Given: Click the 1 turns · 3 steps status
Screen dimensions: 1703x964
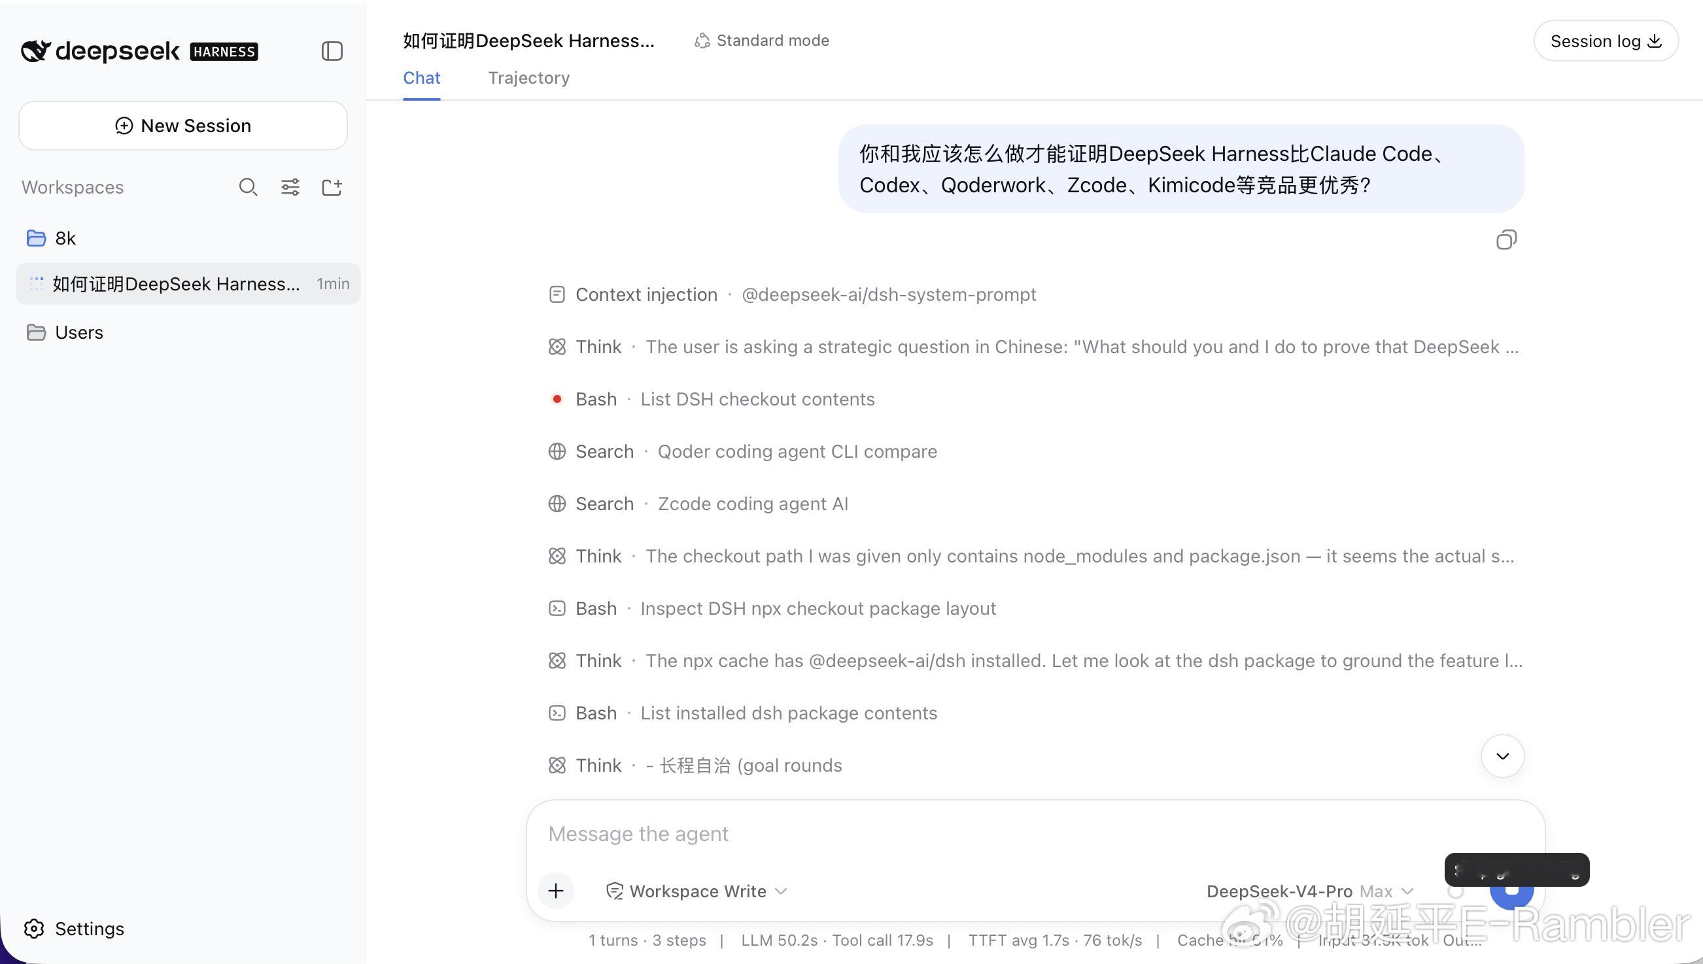Looking at the screenshot, I should click(x=647, y=941).
